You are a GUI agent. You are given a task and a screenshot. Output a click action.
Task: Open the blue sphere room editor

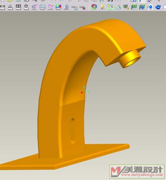coord(150,7)
